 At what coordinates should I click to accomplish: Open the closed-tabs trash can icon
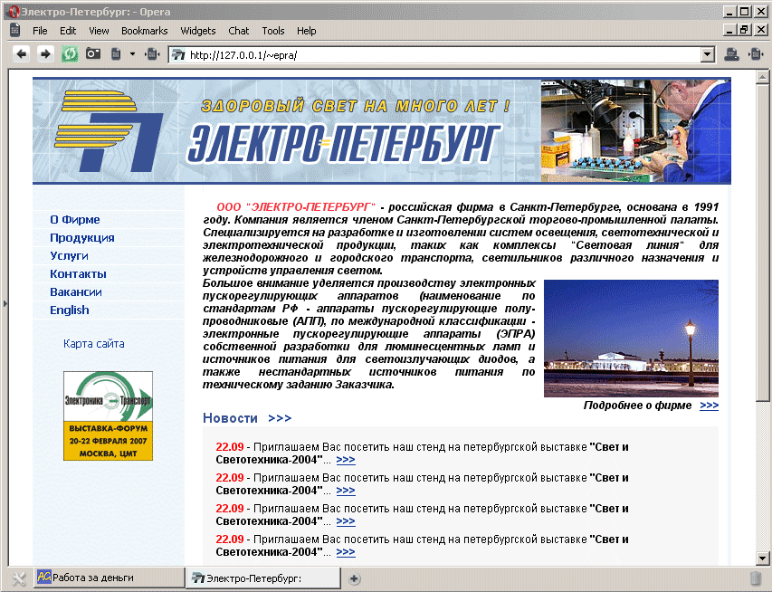[756, 578]
